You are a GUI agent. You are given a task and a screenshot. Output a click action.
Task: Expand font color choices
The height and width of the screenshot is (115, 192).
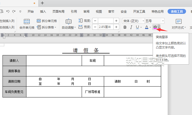pyautogui.click(x=150, y=27)
